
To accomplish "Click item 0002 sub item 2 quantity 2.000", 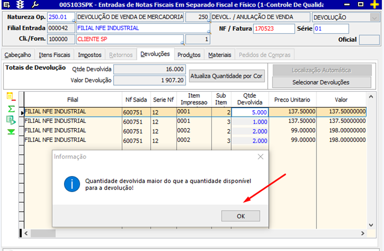I will coord(250,131).
